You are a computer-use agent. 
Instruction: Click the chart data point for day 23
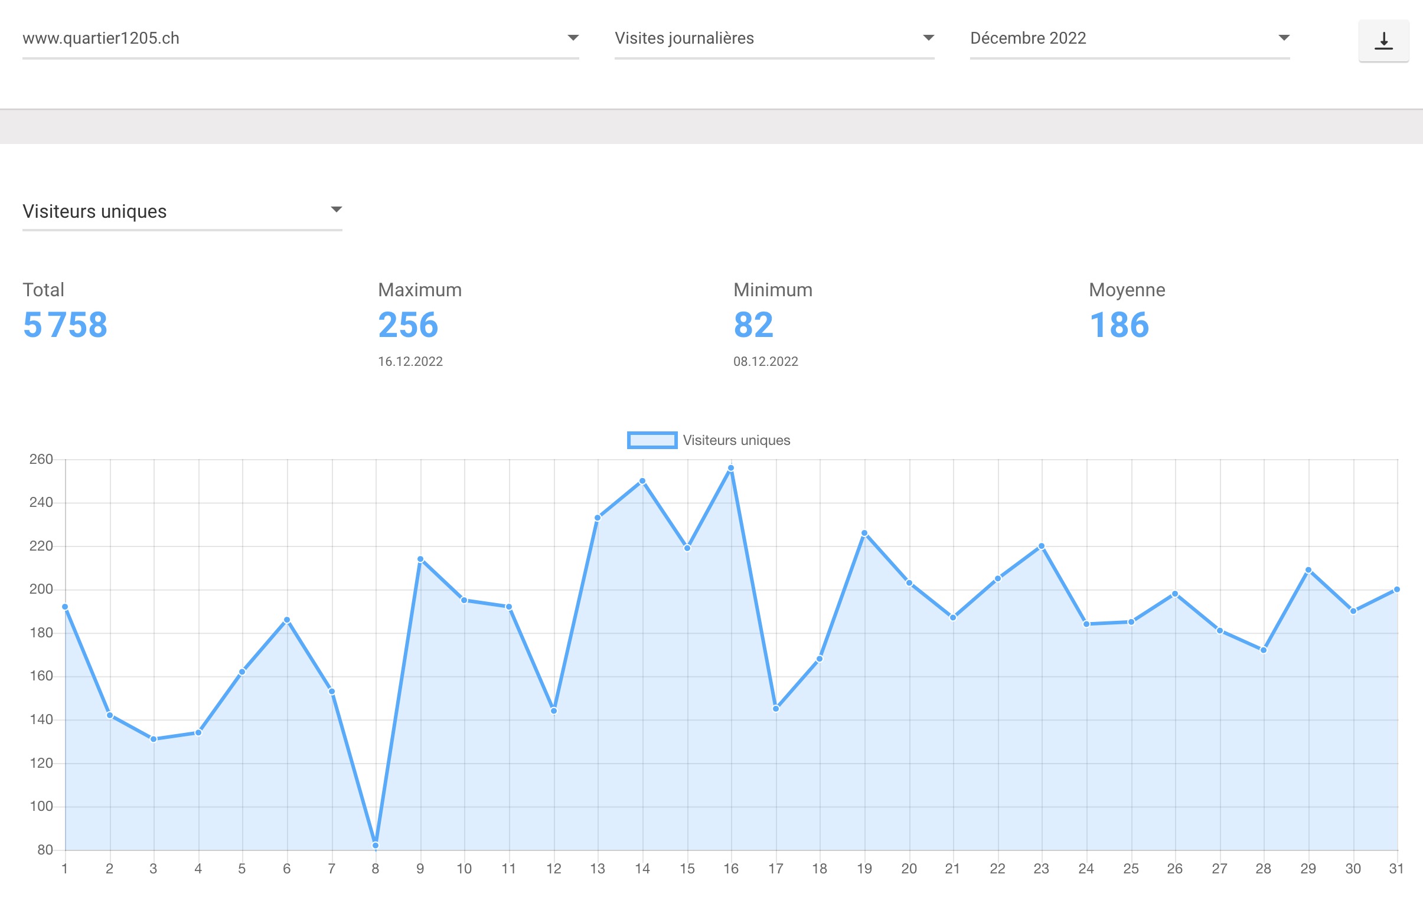[x=1041, y=546]
